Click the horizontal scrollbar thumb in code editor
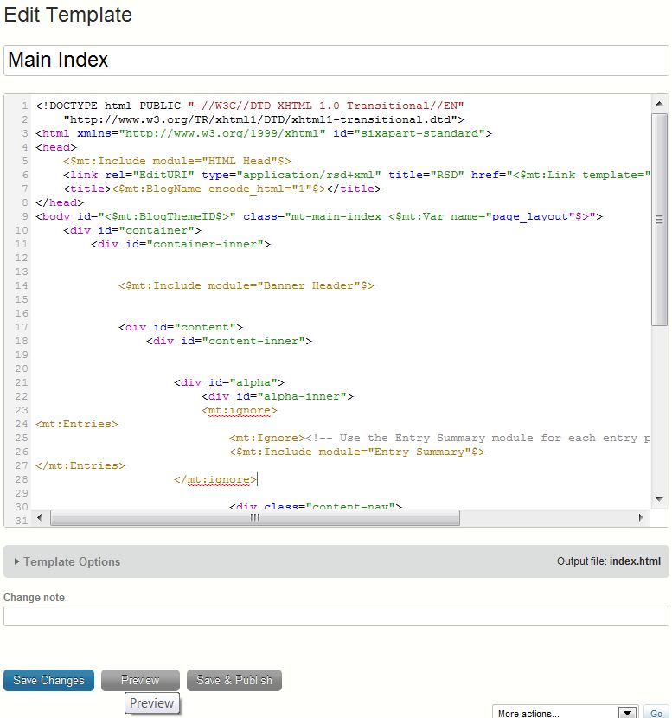Image resolution: width=672 pixels, height=718 pixels. click(x=255, y=517)
